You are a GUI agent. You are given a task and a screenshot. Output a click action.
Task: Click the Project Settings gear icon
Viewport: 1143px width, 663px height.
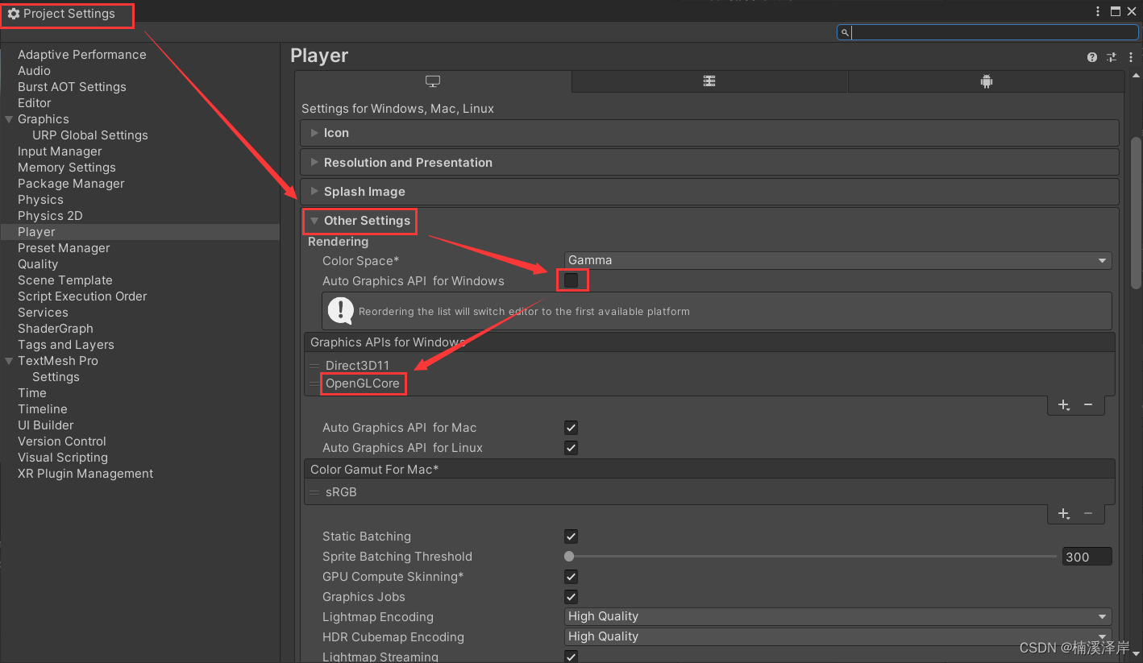click(x=14, y=14)
